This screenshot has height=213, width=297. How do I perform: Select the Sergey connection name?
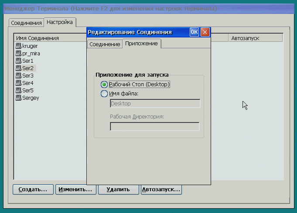coord(31,98)
